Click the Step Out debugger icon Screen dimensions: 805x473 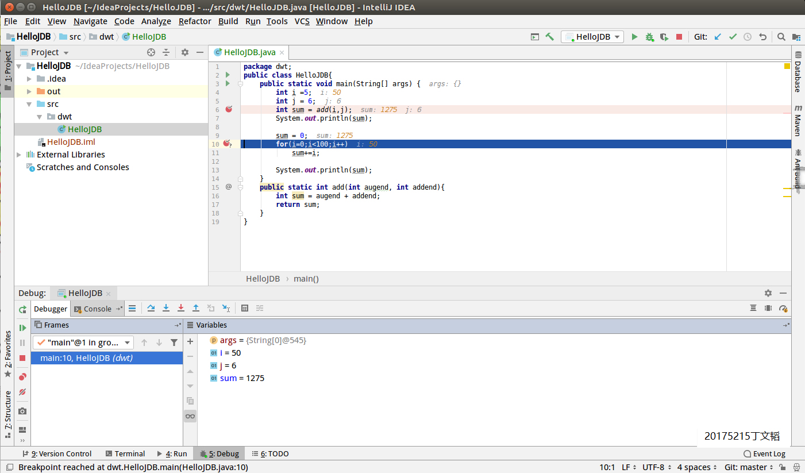click(x=196, y=308)
